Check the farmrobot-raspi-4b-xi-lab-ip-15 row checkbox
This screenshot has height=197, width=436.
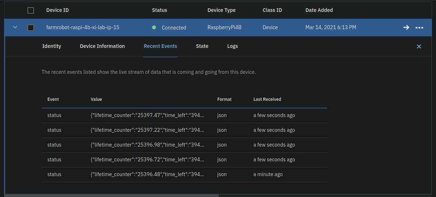point(31,28)
